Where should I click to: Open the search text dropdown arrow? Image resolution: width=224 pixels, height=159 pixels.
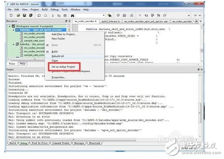pos(104,15)
